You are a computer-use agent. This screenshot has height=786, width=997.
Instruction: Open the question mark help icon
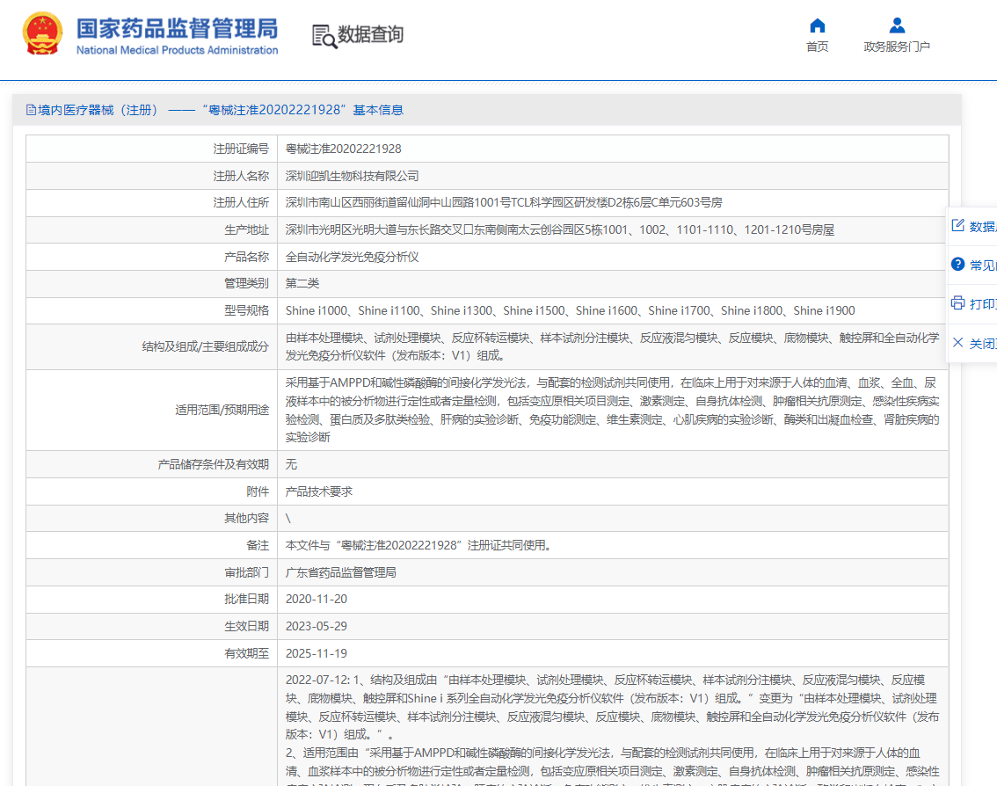pyautogui.click(x=957, y=264)
